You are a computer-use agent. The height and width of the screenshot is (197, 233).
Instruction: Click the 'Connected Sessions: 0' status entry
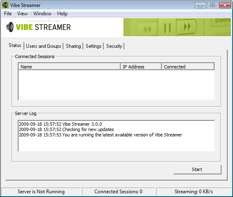coord(118,192)
